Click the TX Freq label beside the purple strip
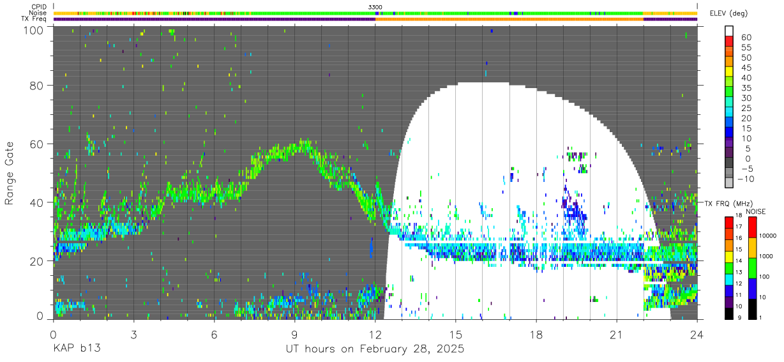The width and height of the screenshot is (784, 362). pyautogui.click(x=34, y=19)
